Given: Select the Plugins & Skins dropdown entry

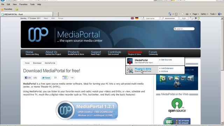Looking at the screenshot, I should click(x=142, y=70).
